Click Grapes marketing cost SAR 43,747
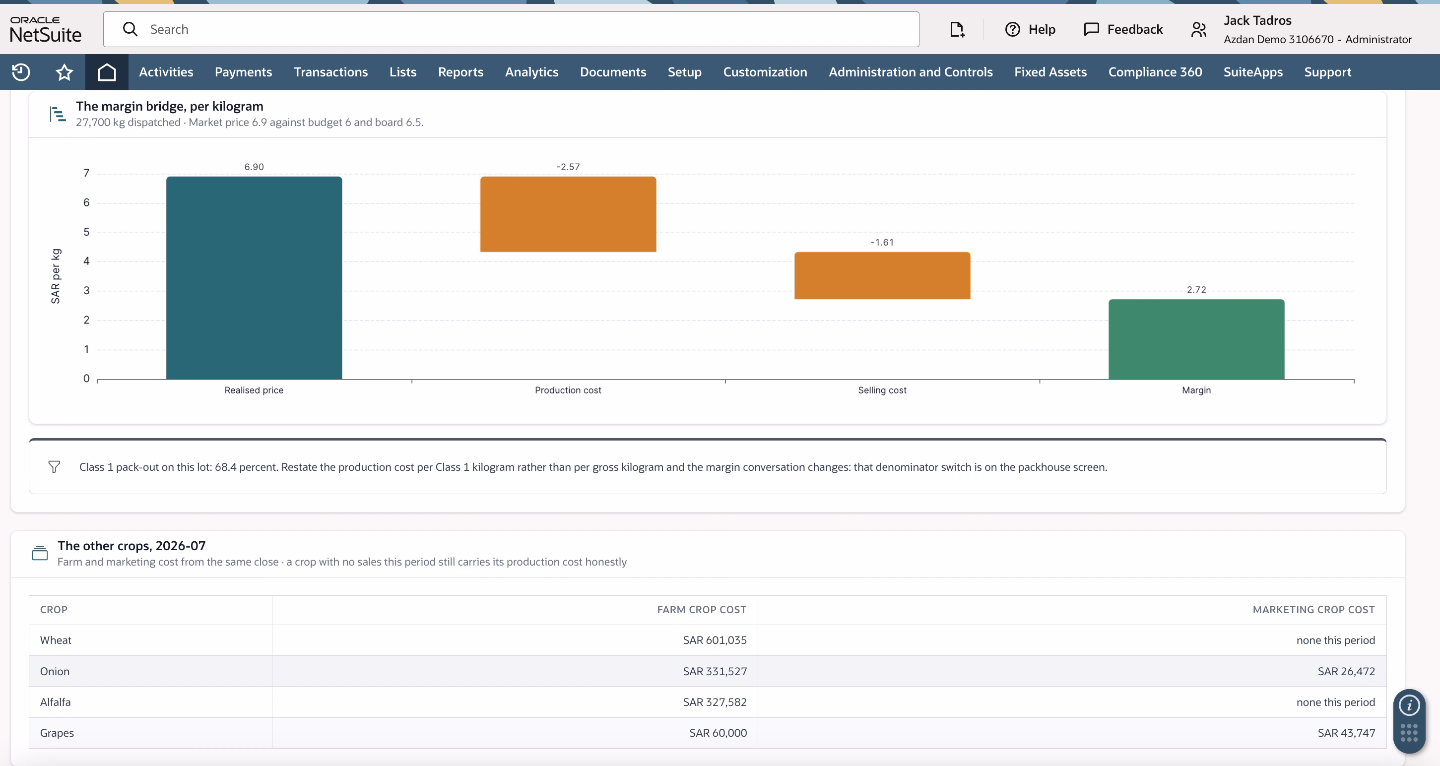 [1346, 733]
